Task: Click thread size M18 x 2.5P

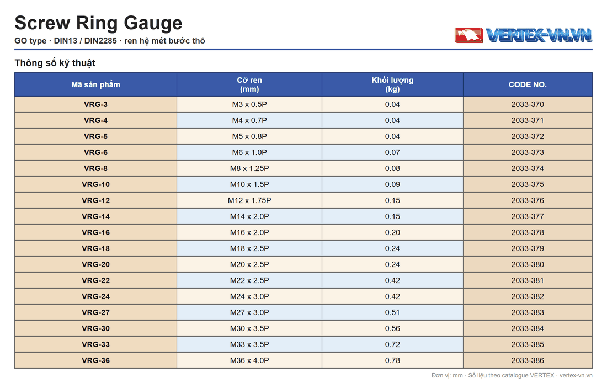Action: [x=249, y=248]
